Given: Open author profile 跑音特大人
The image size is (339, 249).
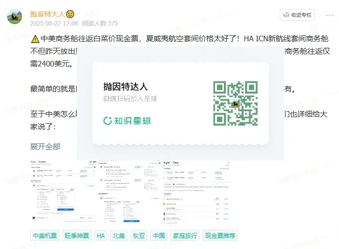Looking at the screenshot, I should 47,14.
